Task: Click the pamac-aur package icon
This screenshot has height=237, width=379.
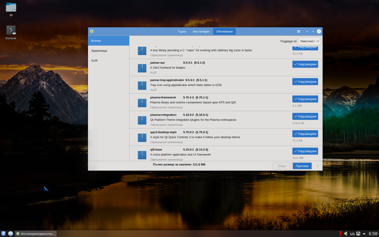Action: [142, 68]
